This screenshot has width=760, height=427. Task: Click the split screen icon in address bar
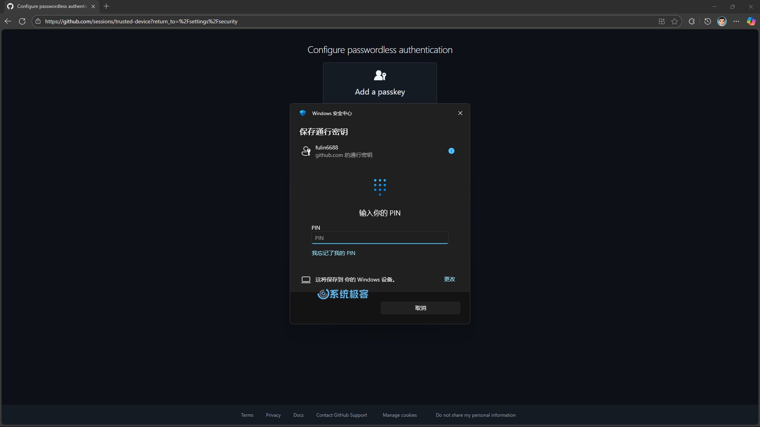661,21
